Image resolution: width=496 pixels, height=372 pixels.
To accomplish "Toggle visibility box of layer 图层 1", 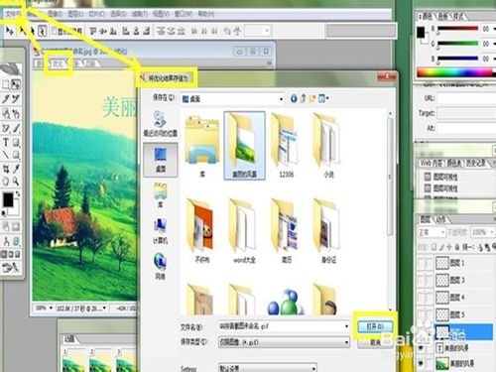I will (421, 263).
